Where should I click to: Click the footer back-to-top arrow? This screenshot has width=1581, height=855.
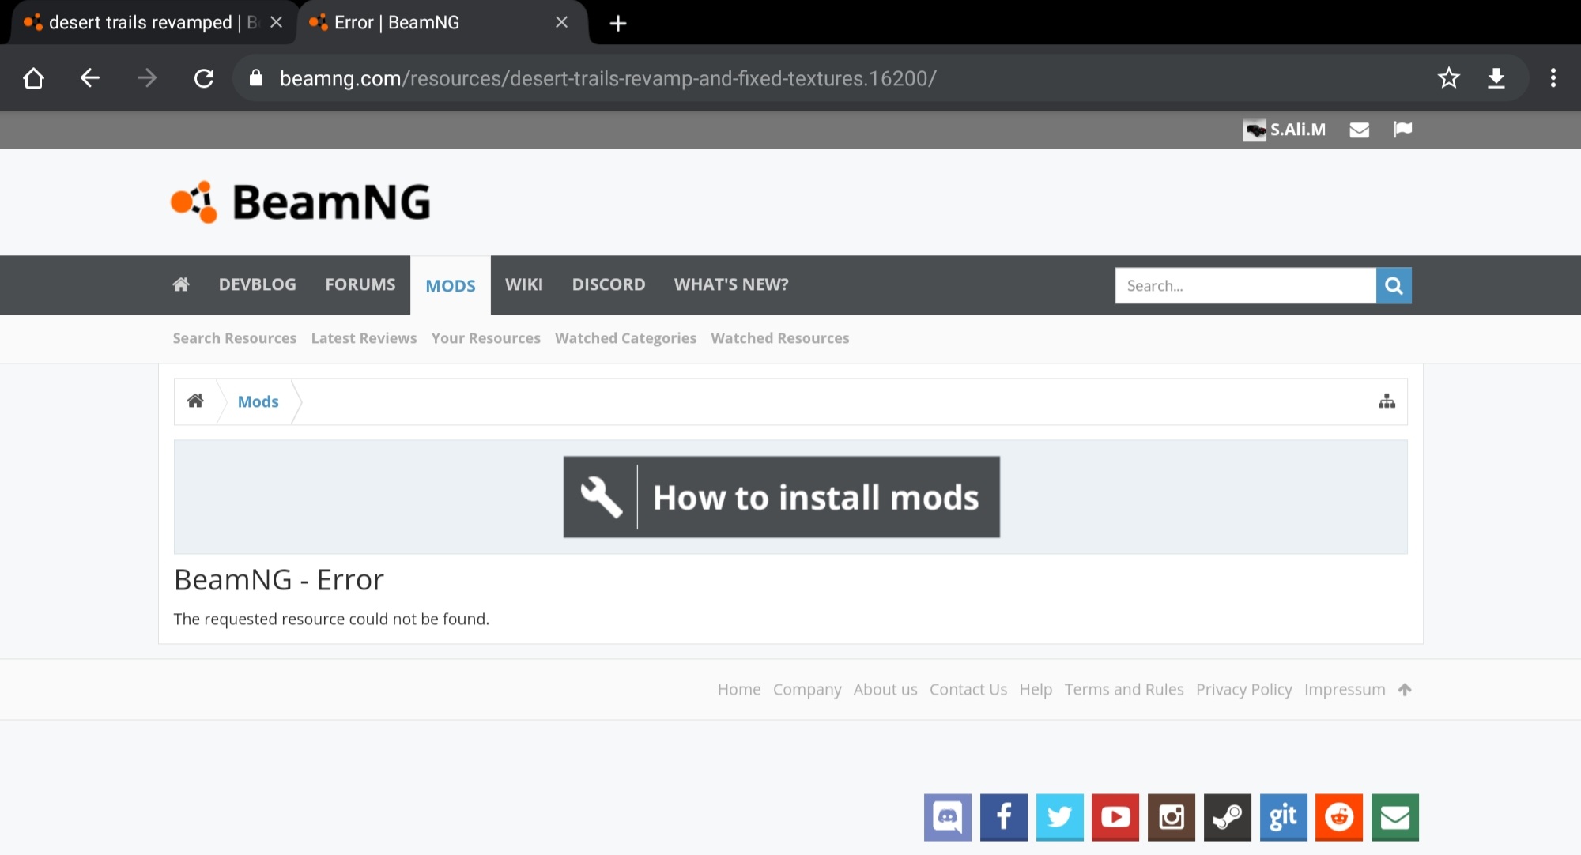point(1405,689)
